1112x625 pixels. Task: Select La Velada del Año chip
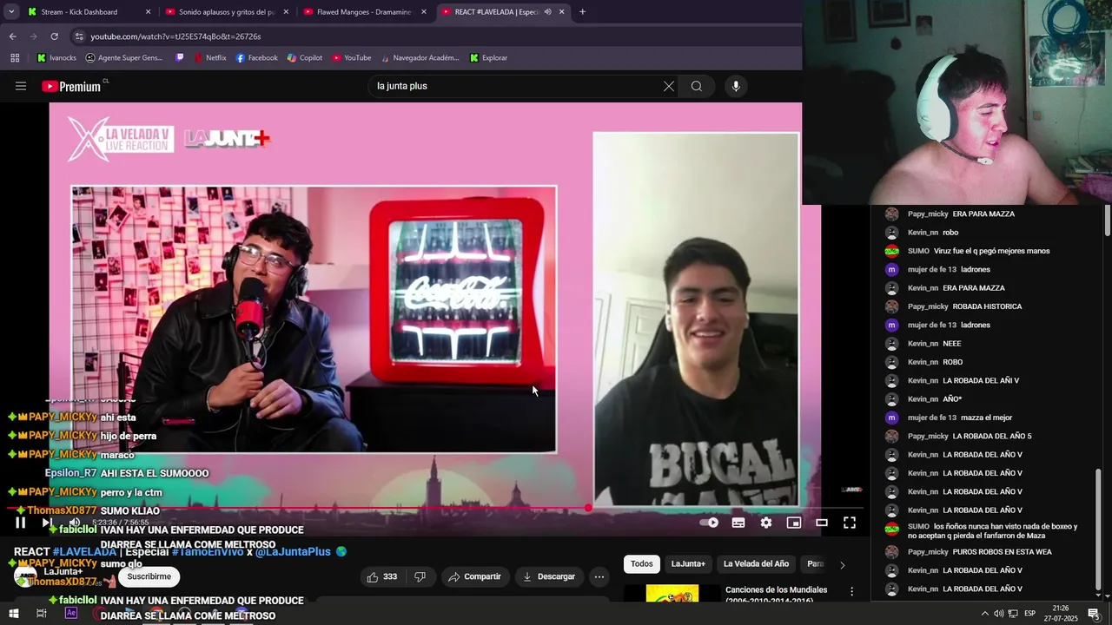(x=756, y=564)
